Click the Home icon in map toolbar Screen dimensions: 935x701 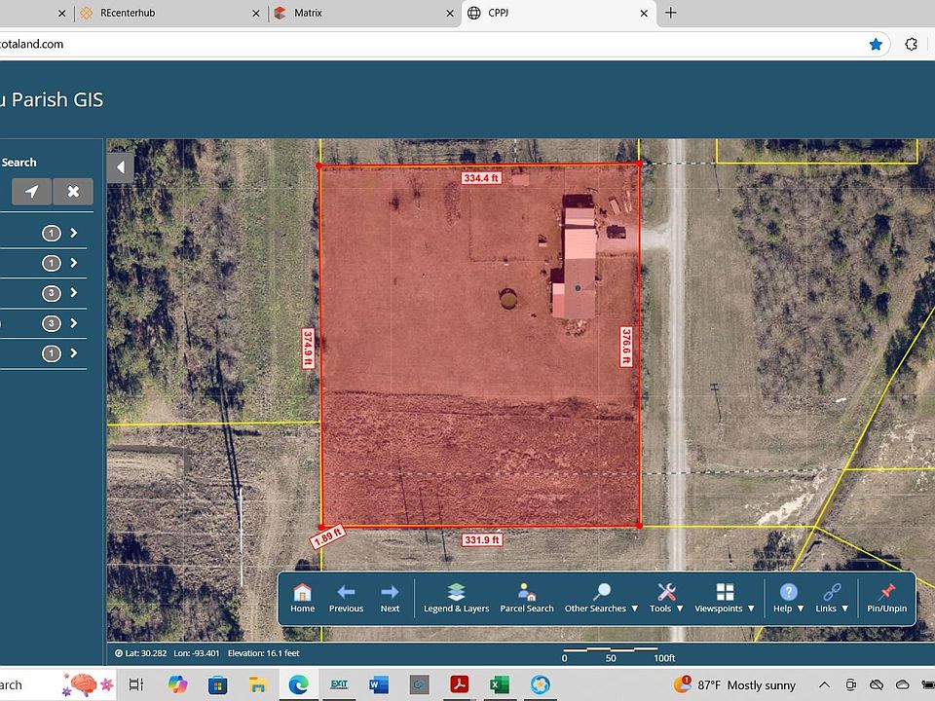(x=302, y=597)
